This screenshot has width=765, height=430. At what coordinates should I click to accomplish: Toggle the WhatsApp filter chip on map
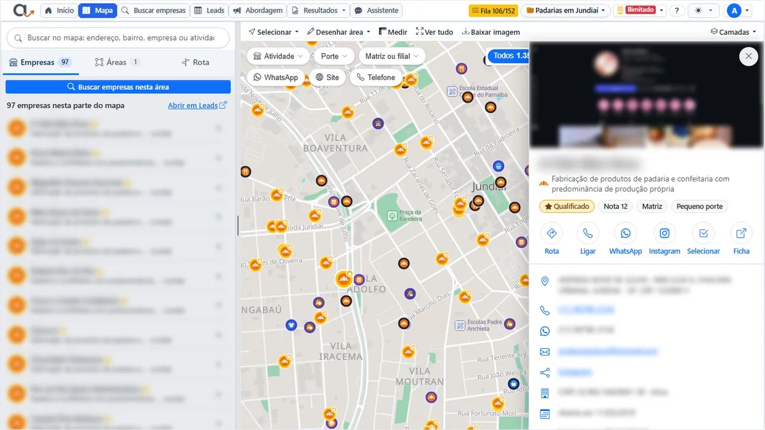pyautogui.click(x=276, y=77)
